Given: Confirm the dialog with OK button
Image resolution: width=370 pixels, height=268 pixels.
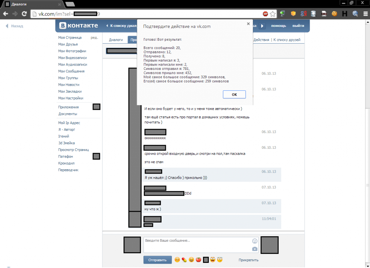Looking at the screenshot, I should point(234,94).
